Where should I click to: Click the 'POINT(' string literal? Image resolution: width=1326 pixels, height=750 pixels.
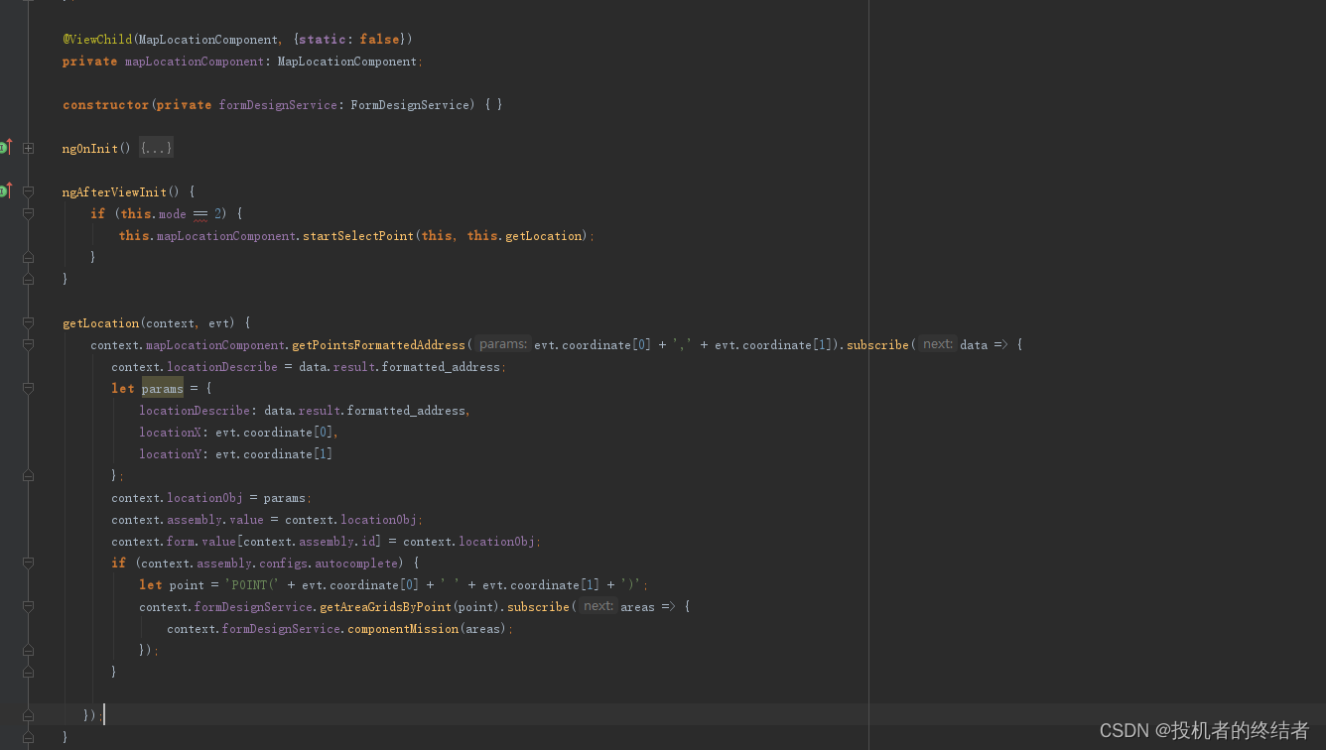[x=253, y=584]
